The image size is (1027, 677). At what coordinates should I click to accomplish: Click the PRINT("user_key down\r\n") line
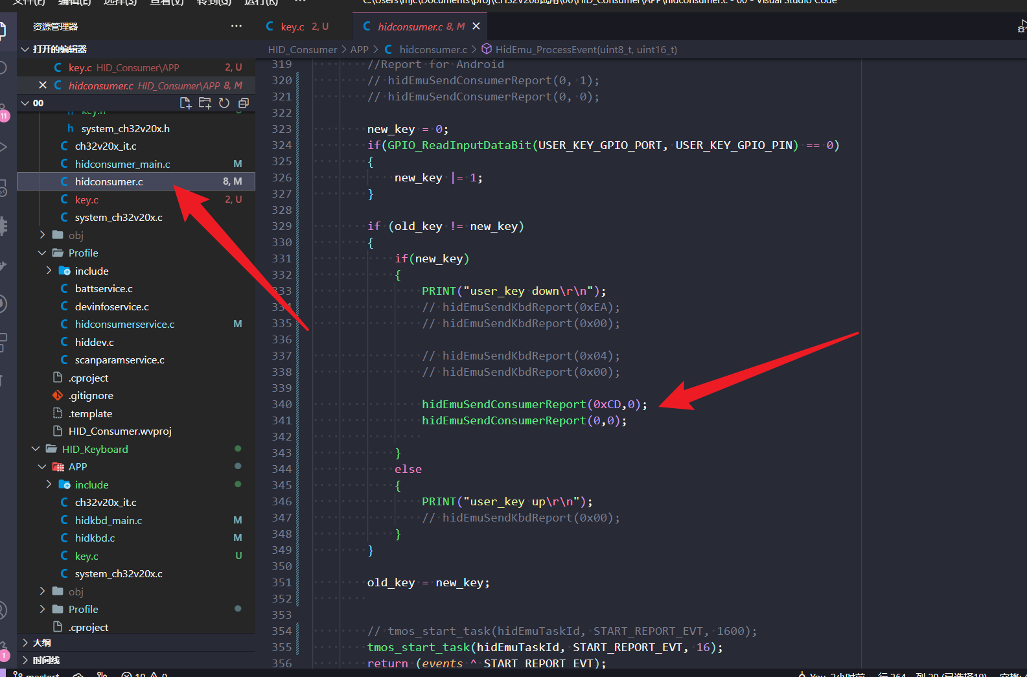pos(514,291)
